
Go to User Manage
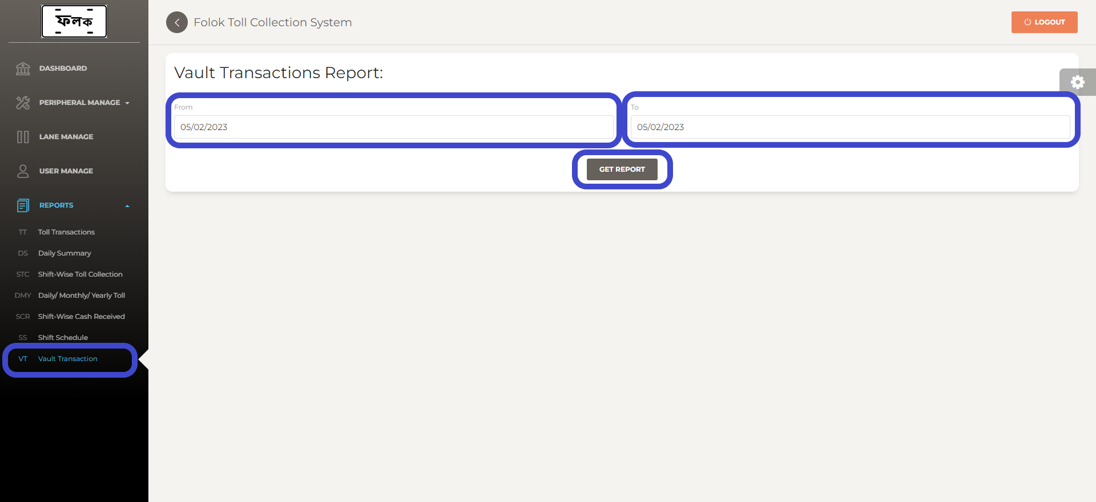[x=66, y=171]
